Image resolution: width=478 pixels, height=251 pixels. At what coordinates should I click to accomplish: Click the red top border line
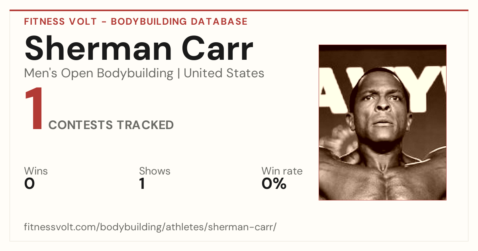(239, 10)
